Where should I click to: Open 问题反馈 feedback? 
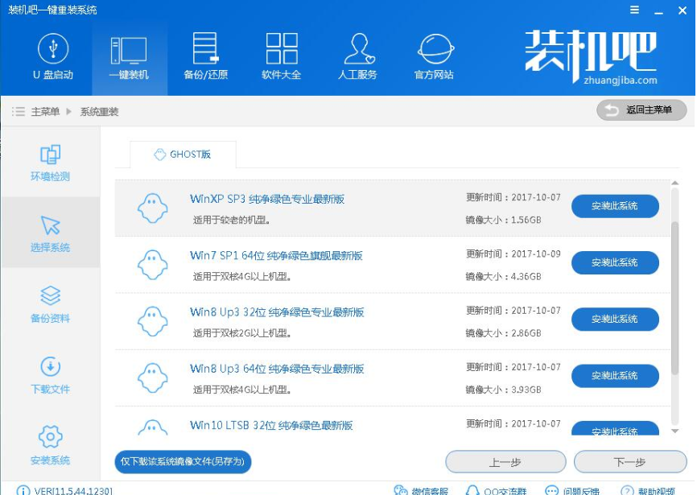572,490
